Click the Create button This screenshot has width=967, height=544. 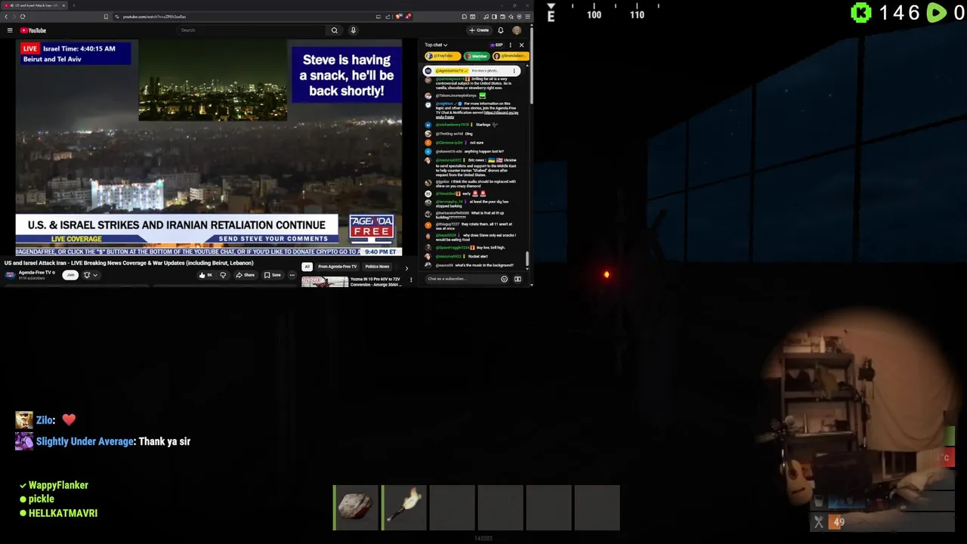coord(479,30)
